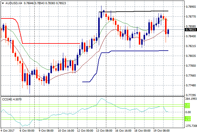The width and height of the screenshot is (197, 134).
Task: Click the 12 Oct 00:00 time label
Action: click(85, 131)
